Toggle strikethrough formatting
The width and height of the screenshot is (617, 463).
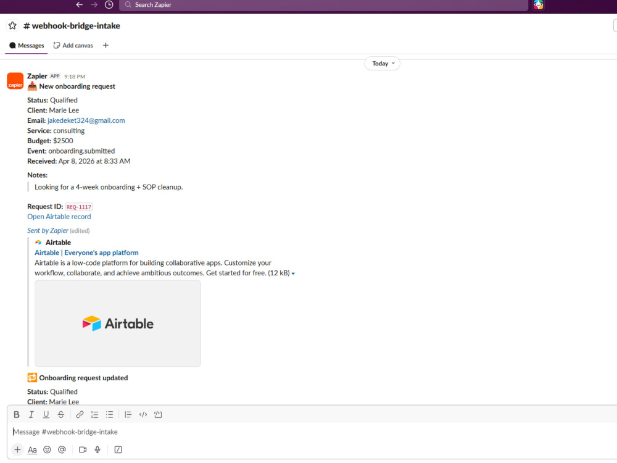[61, 415]
